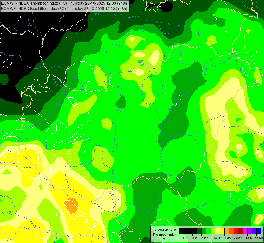The height and width of the screenshot is (243, 264).
Task: Click the legend value 60
Action: tap(261, 238)
